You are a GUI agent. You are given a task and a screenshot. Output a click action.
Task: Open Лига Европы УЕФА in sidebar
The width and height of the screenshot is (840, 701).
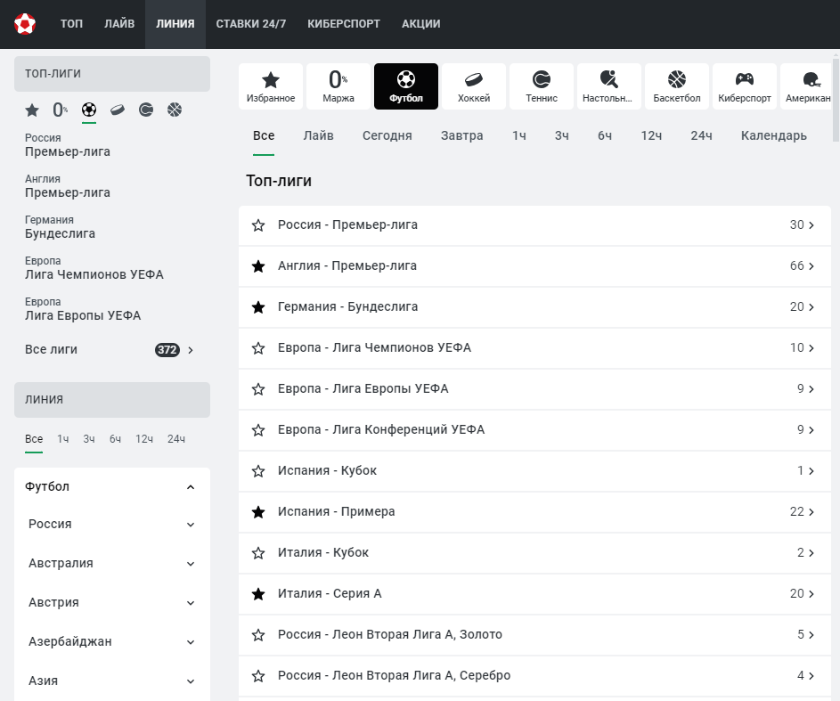[83, 309]
